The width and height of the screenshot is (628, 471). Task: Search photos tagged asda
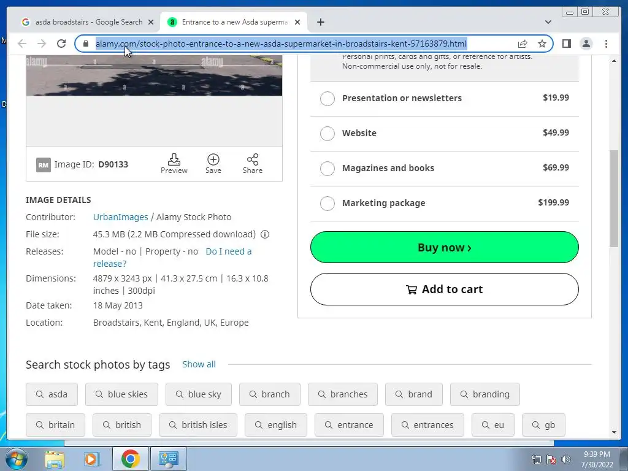click(52, 394)
